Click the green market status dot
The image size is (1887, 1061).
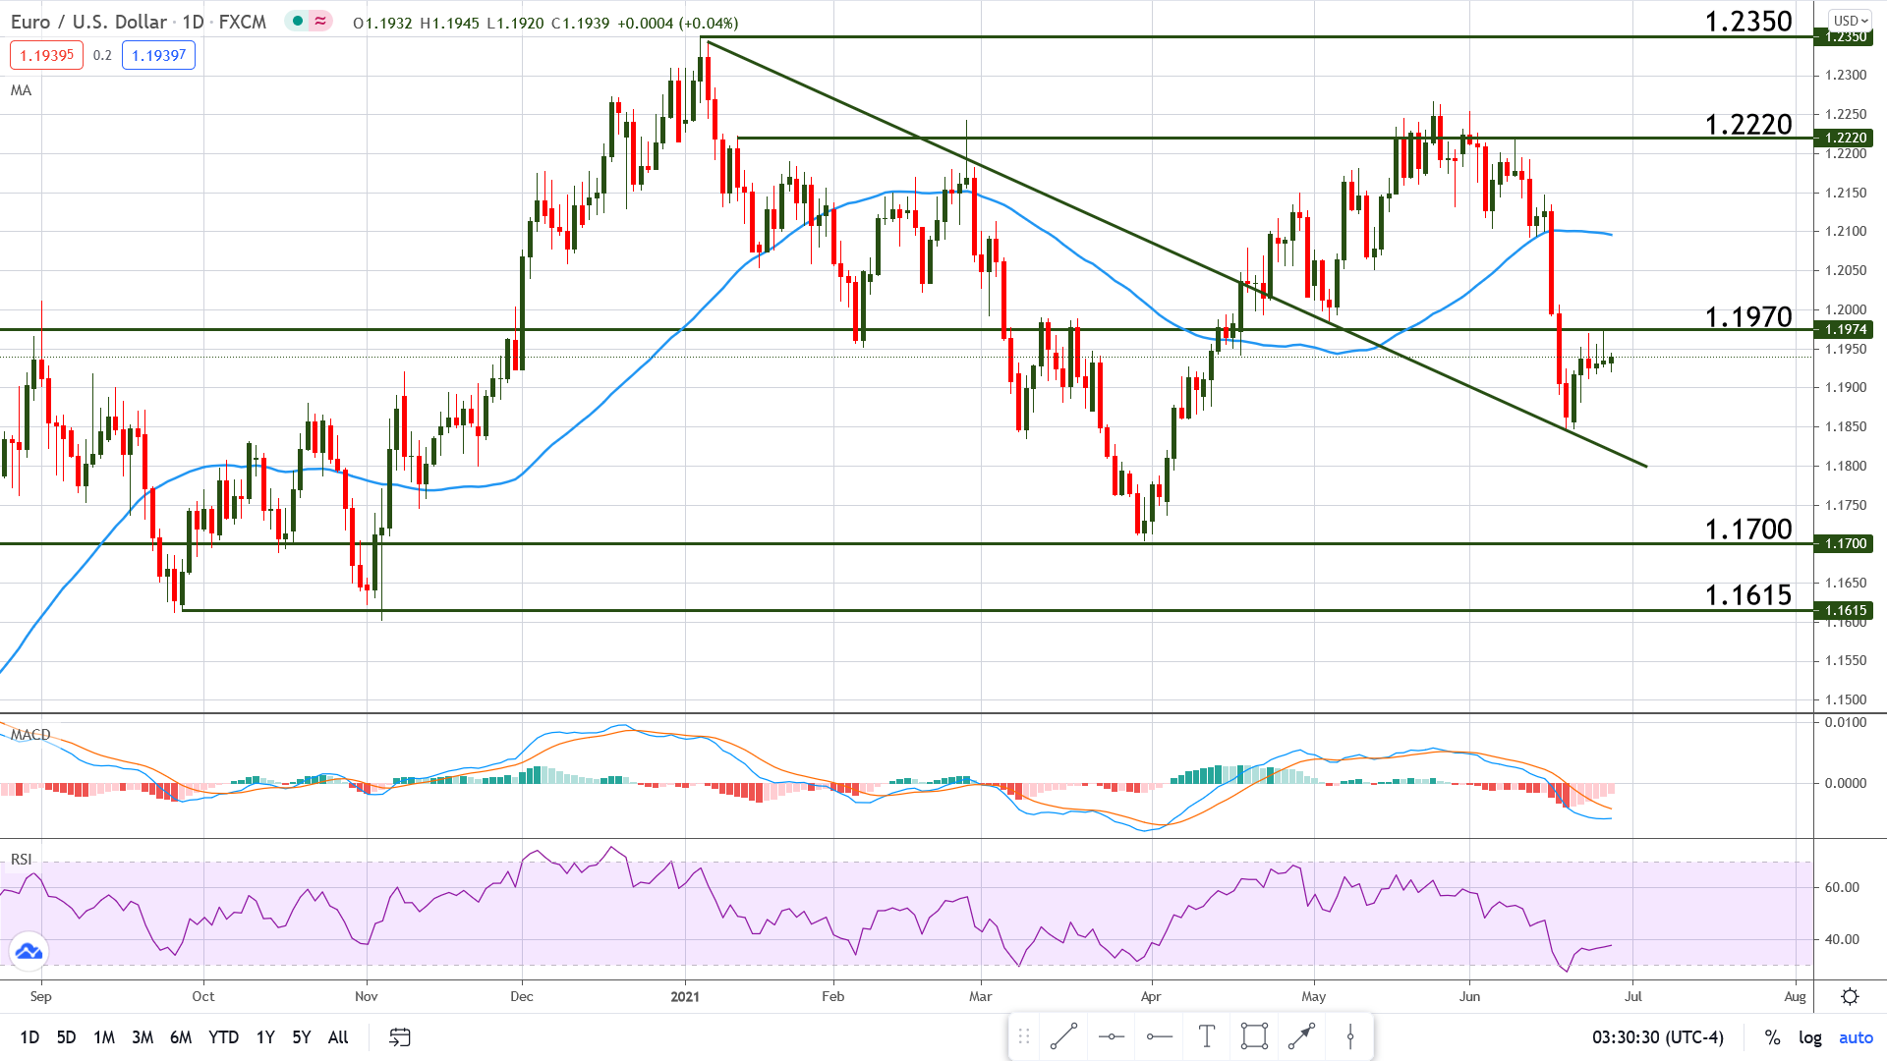(x=298, y=21)
